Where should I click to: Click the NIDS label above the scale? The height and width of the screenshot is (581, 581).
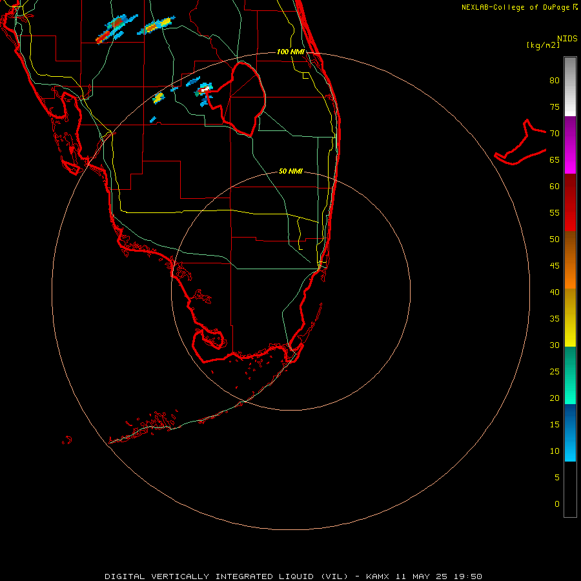click(567, 39)
